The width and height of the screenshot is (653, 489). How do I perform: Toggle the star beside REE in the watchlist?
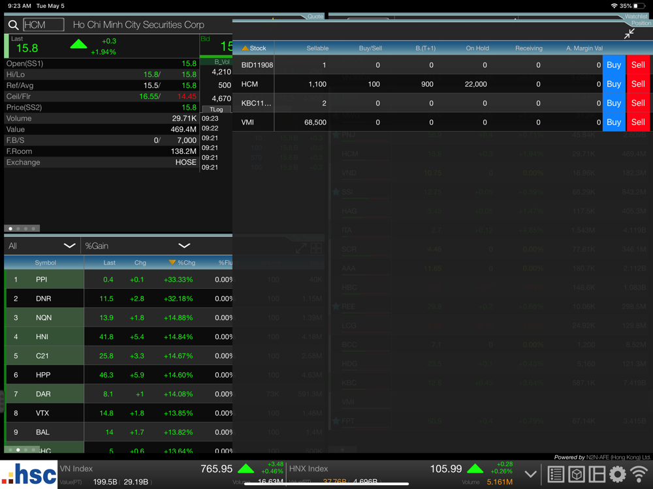click(336, 306)
